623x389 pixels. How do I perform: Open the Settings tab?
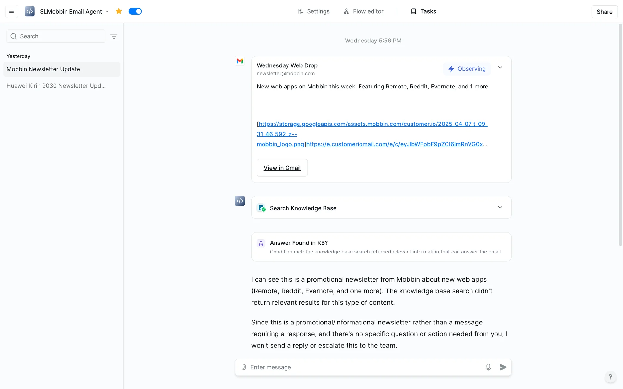pos(313,11)
